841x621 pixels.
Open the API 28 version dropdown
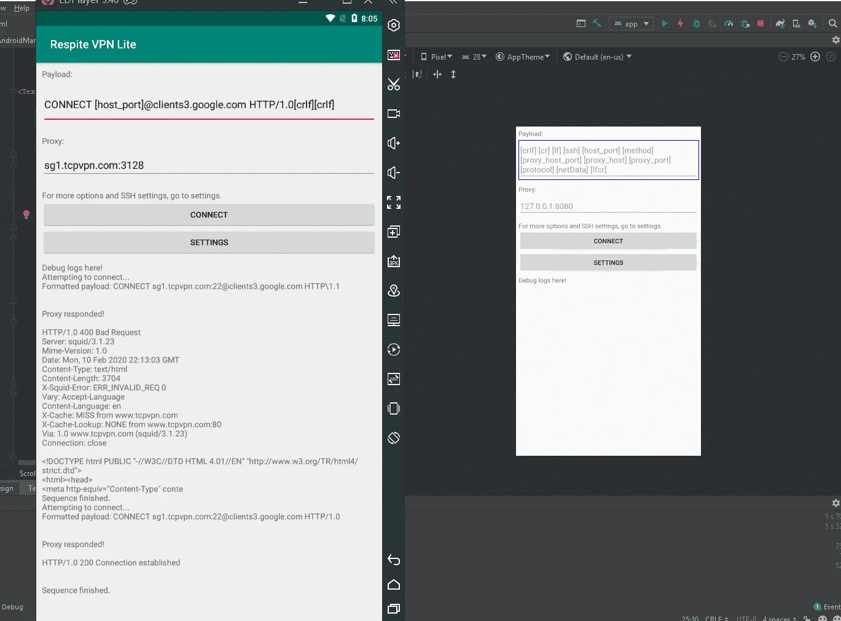[474, 57]
